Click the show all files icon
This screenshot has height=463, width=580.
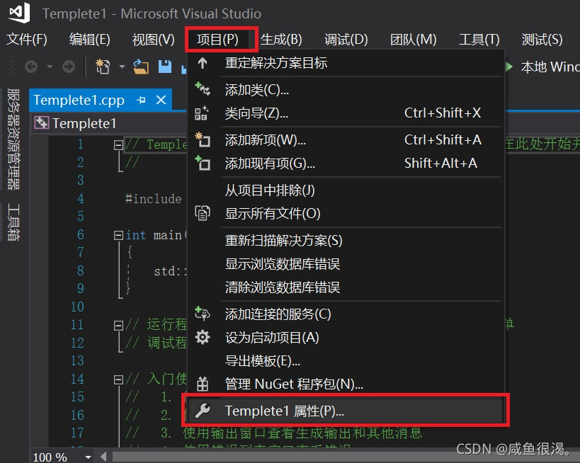point(203,212)
